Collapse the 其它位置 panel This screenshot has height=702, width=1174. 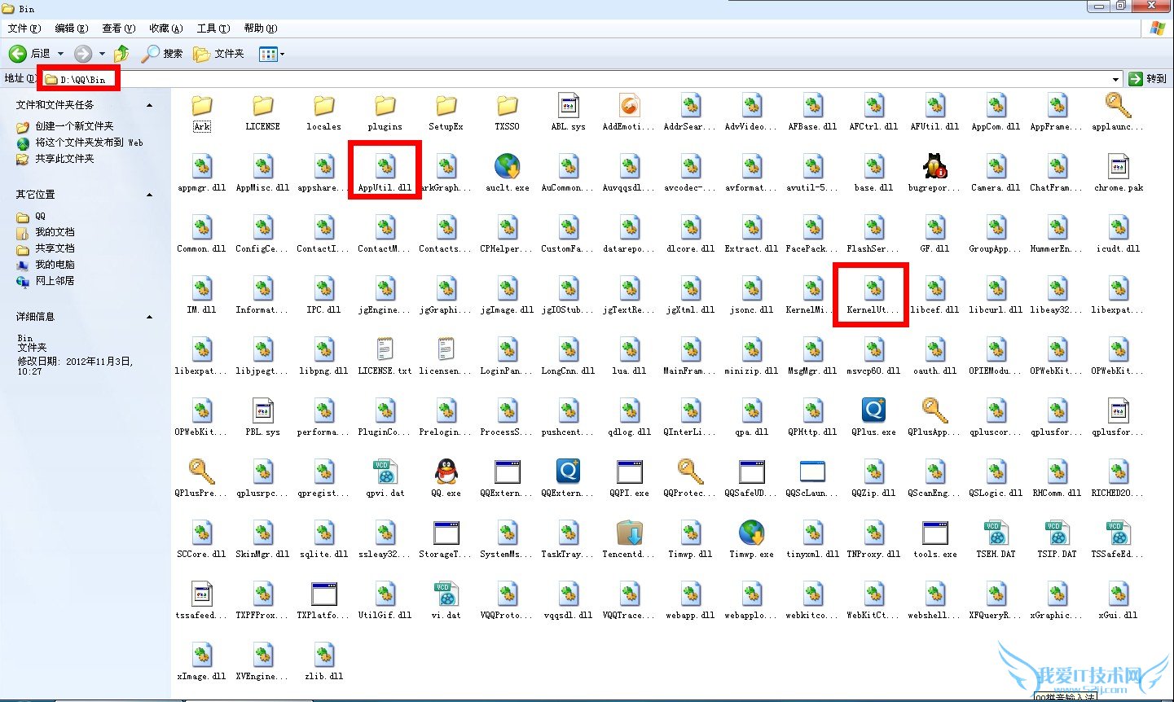pyautogui.click(x=149, y=195)
